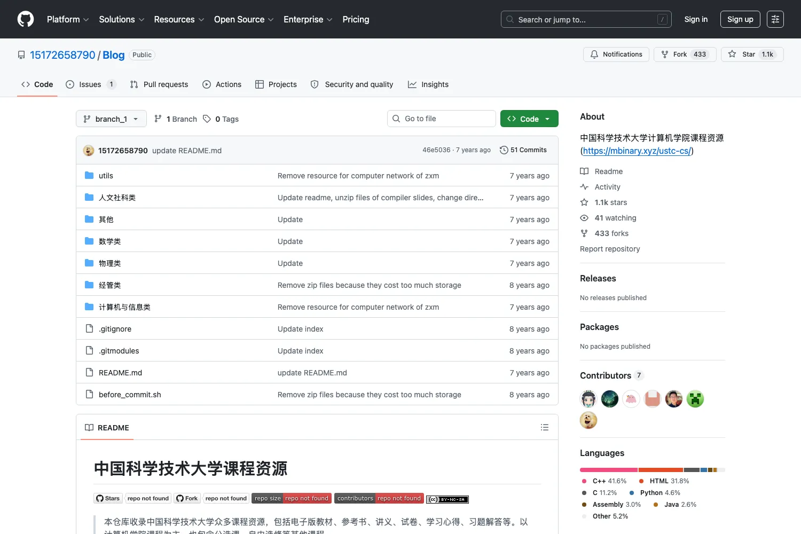Viewport: 801px width, 534px height.
Task: Open the Python 4.6% language entry
Action: point(655,493)
